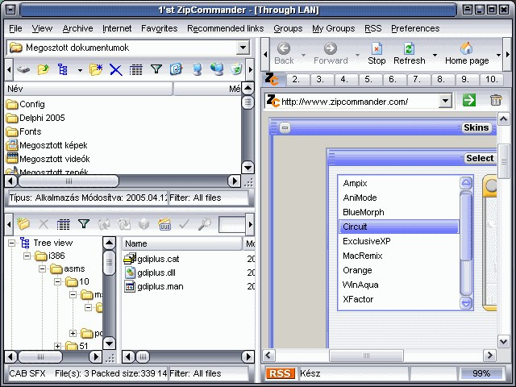Image resolution: width=516 pixels, height=387 pixels.
Task: Click the grayed checkmark test icon
Action: [x=184, y=224]
